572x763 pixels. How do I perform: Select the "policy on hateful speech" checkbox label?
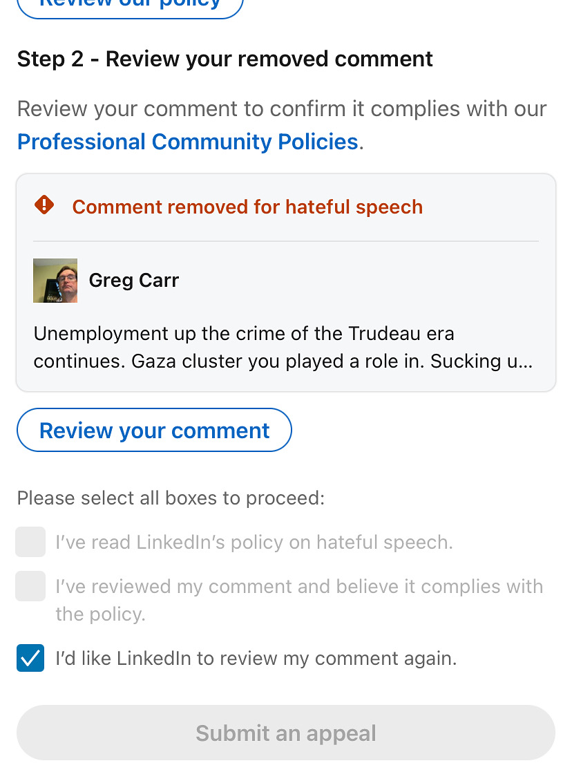click(x=254, y=543)
